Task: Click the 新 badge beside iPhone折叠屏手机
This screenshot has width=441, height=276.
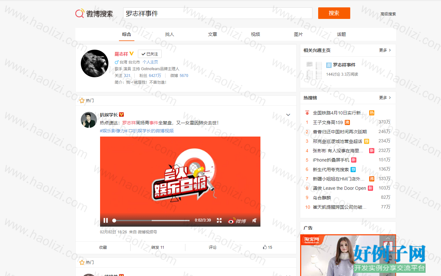Action: pyautogui.click(x=354, y=160)
